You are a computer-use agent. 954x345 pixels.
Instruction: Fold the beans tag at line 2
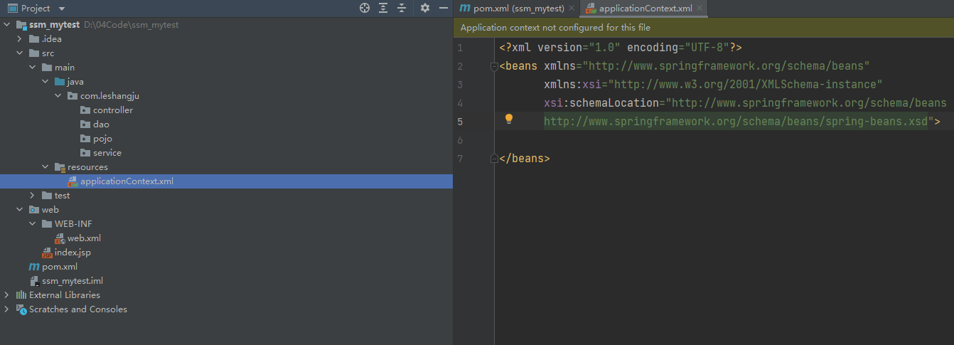click(494, 66)
